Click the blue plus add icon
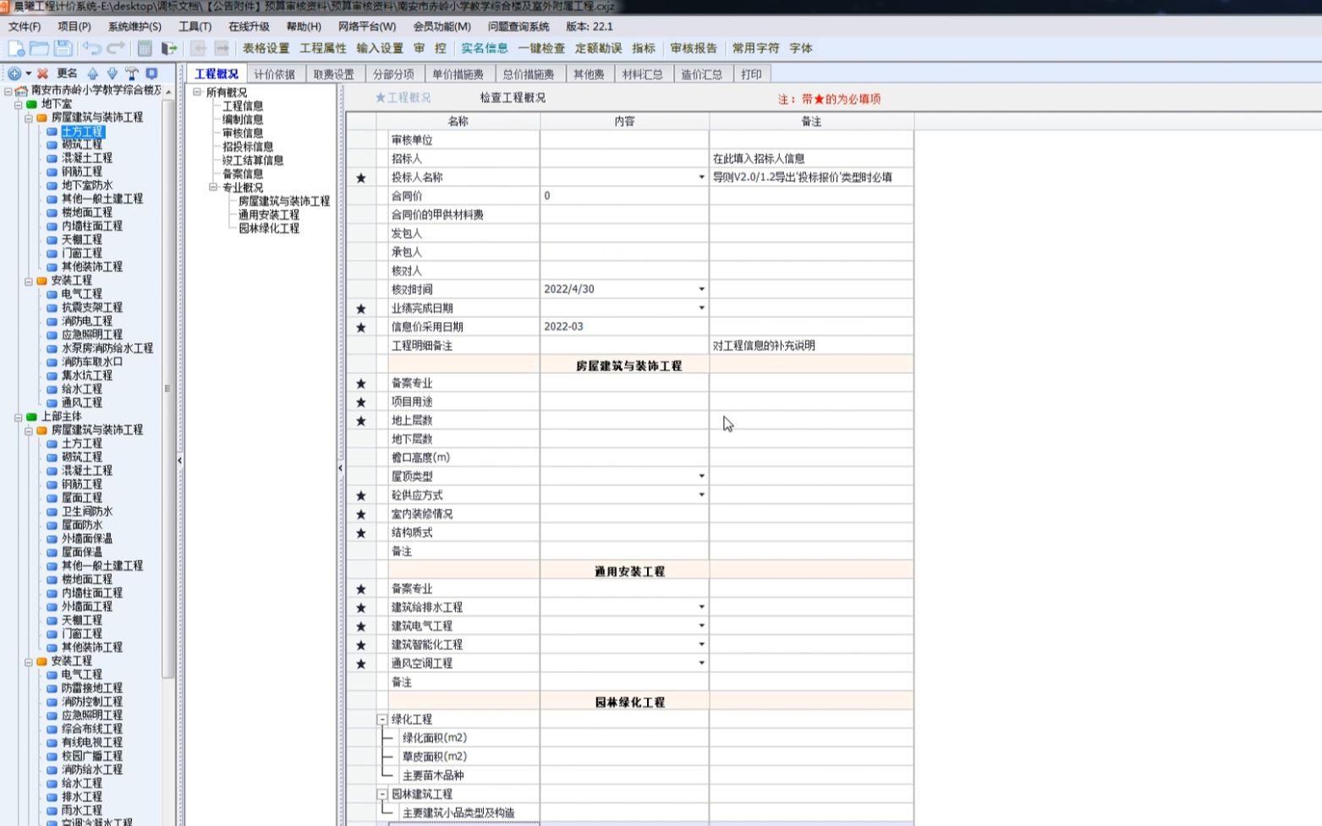 pos(14,74)
